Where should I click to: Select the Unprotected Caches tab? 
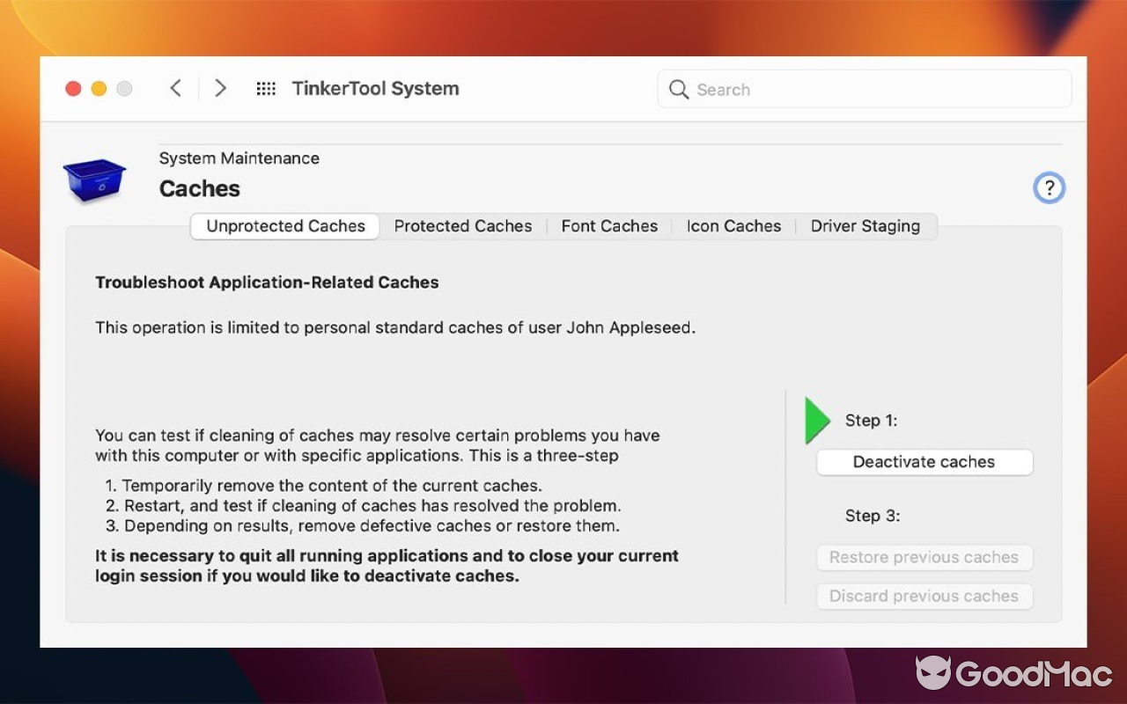(x=284, y=226)
